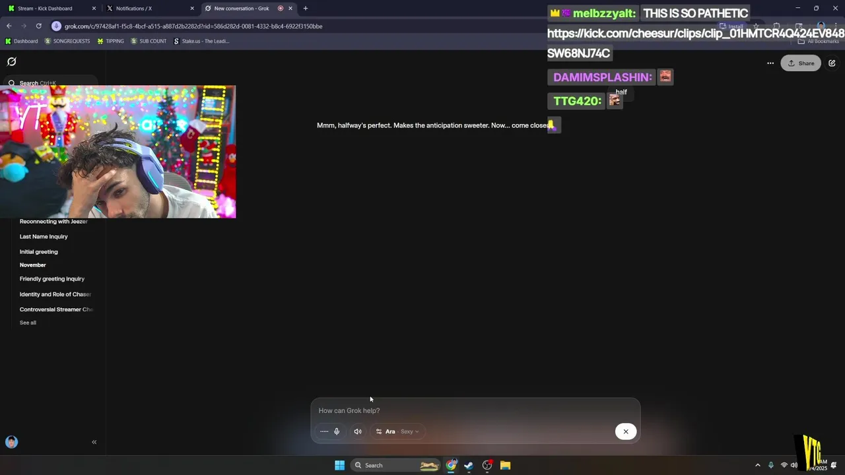
Task: Open the 'Controversial Streamer Che' conversation
Action: (56, 309)
